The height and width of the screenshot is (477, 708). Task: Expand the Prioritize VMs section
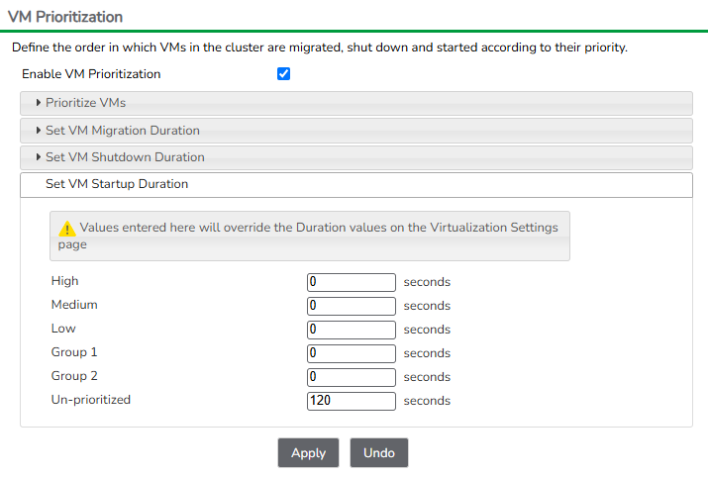(x=356, y=103)
